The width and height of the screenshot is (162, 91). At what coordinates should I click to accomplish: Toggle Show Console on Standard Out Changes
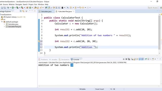point(140,59)
